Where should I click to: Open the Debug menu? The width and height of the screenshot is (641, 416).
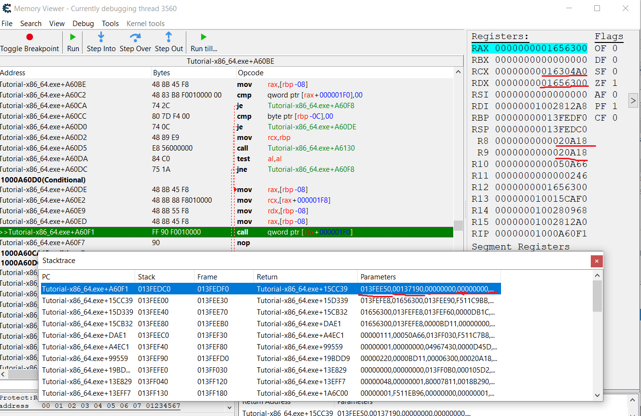pos(83,24)
